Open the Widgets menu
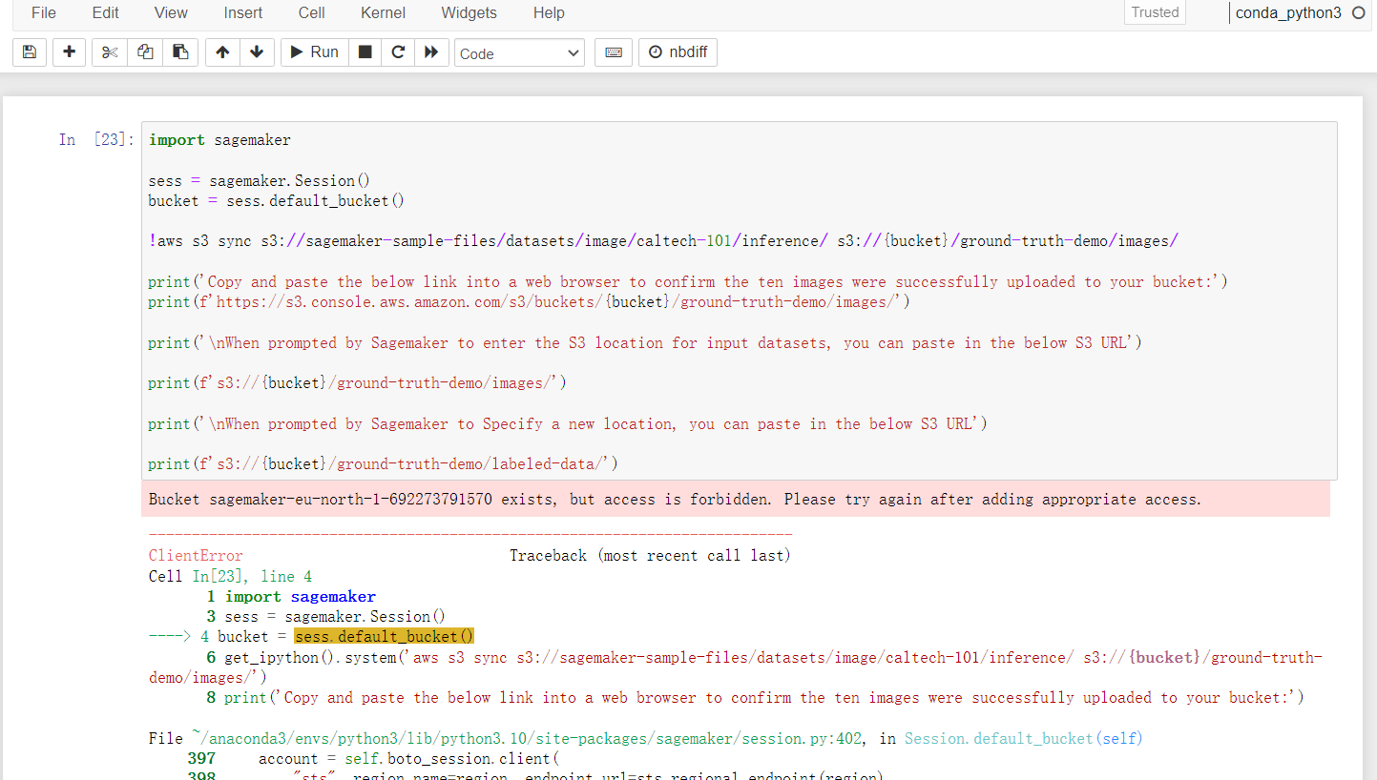1377x780 pixels. (x=469, y=13)
